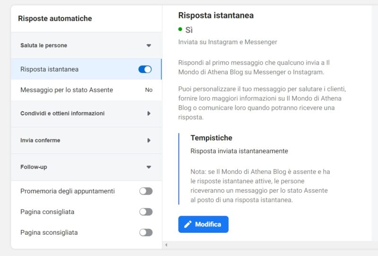Collapse the Saluta le persone arrow
Screen dimensions: 378x256
point(149,46)
